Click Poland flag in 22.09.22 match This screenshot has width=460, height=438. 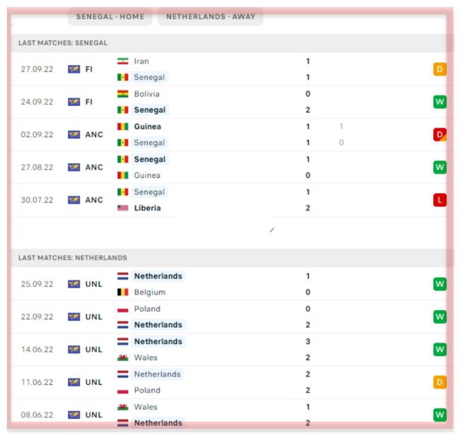click(x=123, y=309)
